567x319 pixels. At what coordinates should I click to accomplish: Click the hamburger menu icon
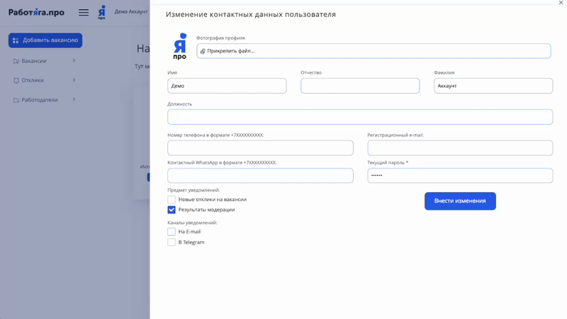point(84,12)
